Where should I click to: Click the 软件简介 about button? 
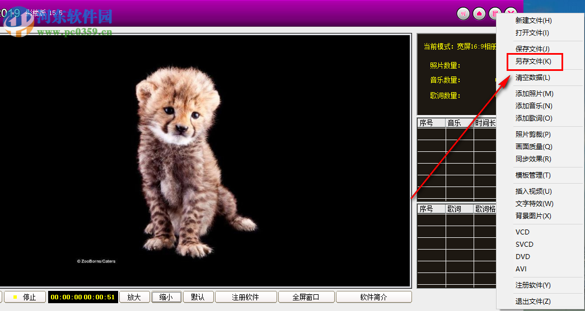click(x=374, y=297)
